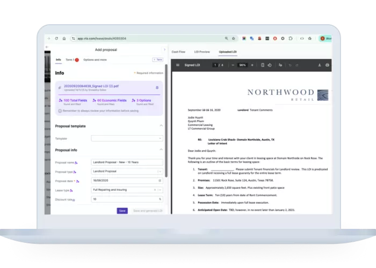Click the AI sparkle icon beside Lease type
Viewport: 376px width, 268px height.
pyautogui.click(x=71, y=190)
